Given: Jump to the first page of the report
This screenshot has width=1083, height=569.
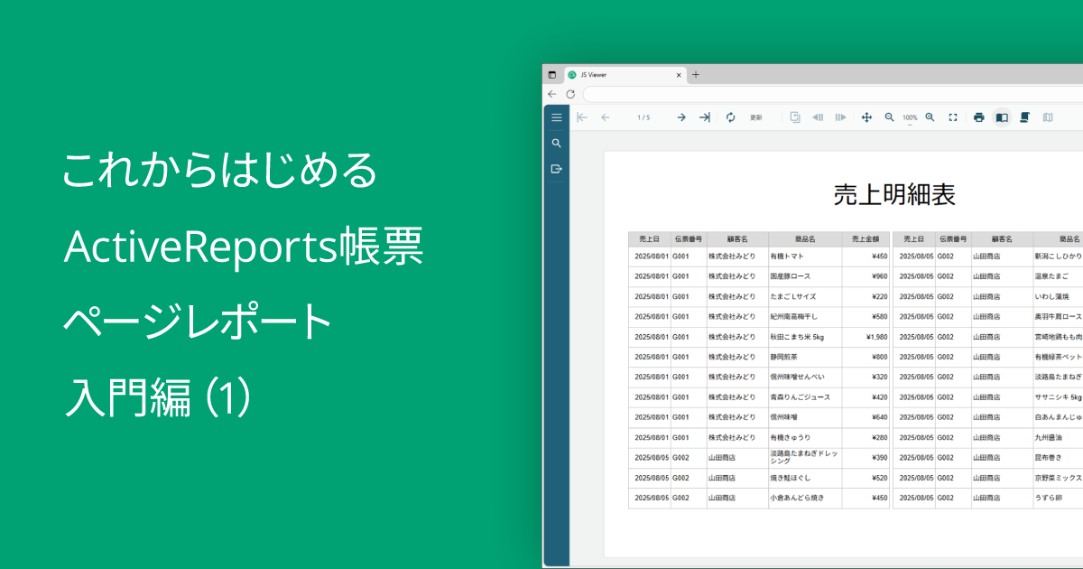Looking at the screenshot, I should click(583, 117).
